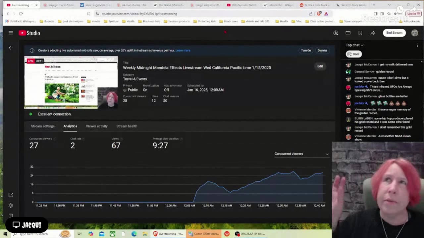
Task: Click the Edit stream details button
Action: coord(320,66)
